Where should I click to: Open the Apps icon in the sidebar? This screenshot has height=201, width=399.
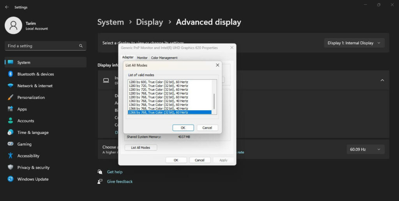(x=11, y=109)
